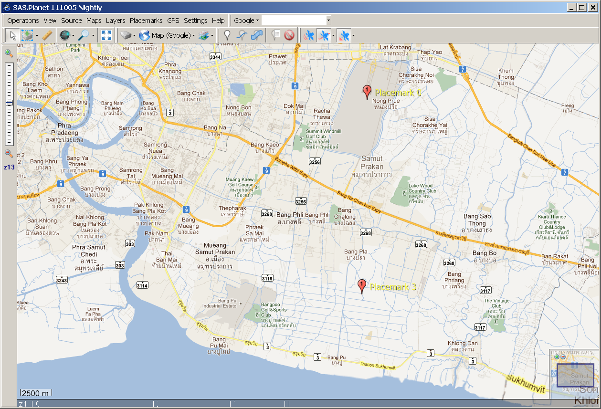Click the red pin at Nong Prue
601x409 pixels.
(367, 91)
